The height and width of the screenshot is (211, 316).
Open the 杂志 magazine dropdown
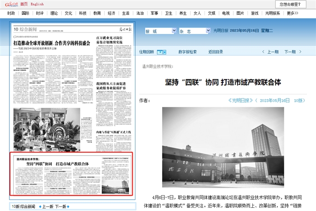point(196,31)
